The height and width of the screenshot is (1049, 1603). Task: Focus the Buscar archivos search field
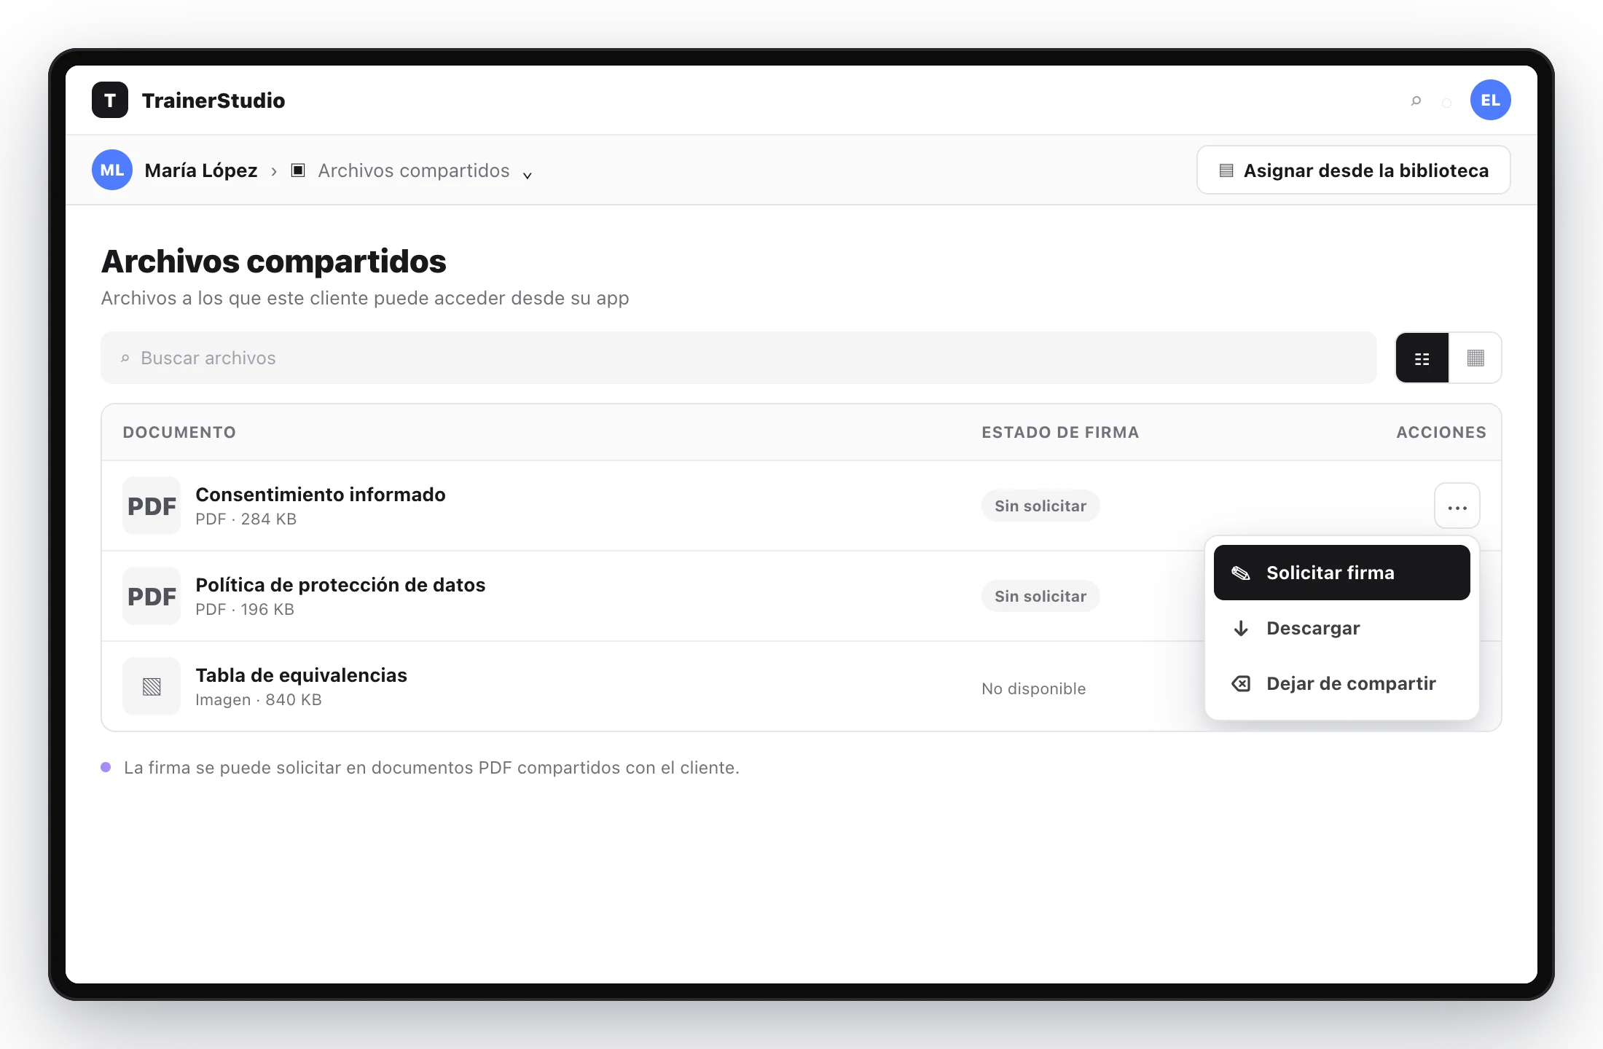(739, 358)
